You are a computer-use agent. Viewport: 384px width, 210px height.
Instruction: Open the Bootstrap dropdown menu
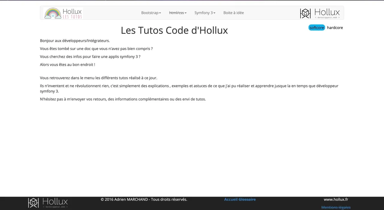(151, 13)
